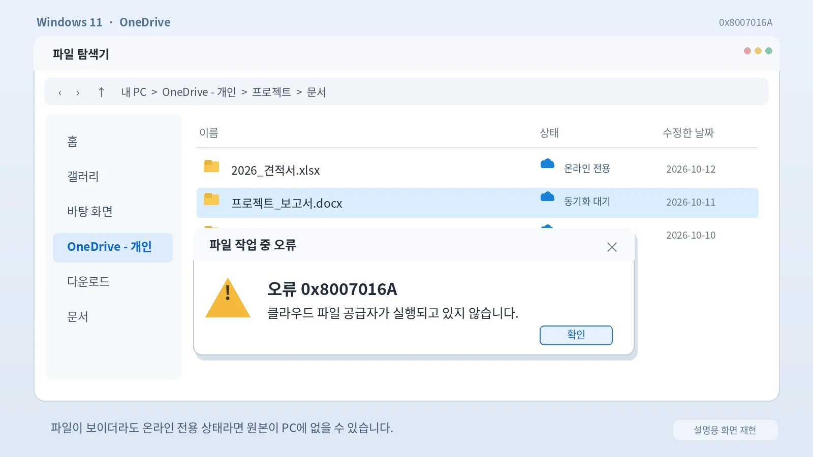813x457 pixels.
Task: Click the yellow warning triangle icon
Action: (228, 298)
